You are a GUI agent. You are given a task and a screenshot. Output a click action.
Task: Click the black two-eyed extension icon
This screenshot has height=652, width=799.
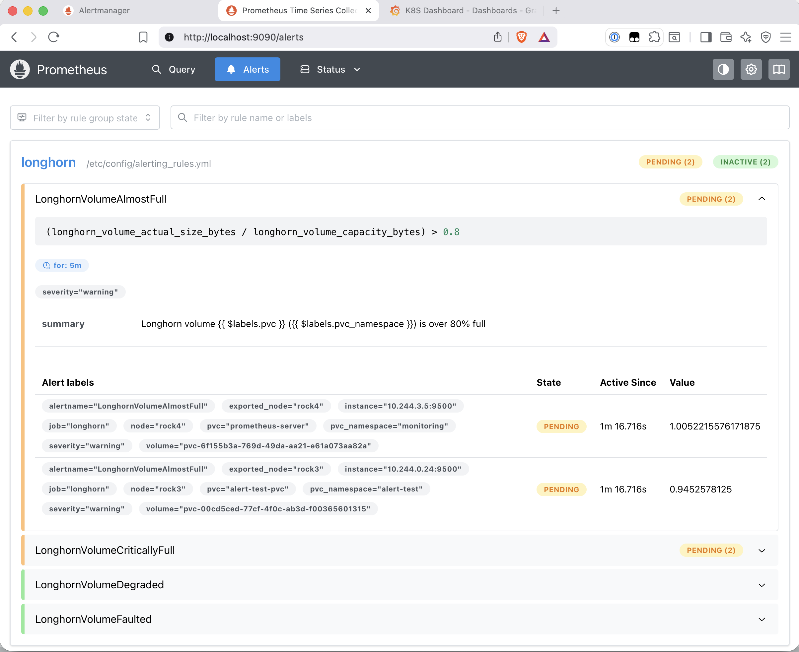coord(634,37)
